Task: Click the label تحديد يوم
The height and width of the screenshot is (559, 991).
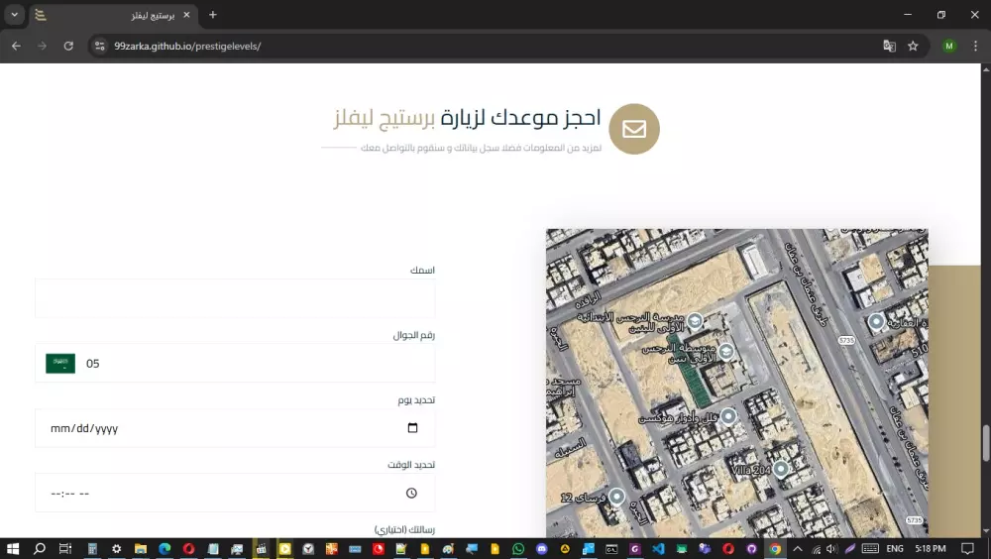Action: 416,400
